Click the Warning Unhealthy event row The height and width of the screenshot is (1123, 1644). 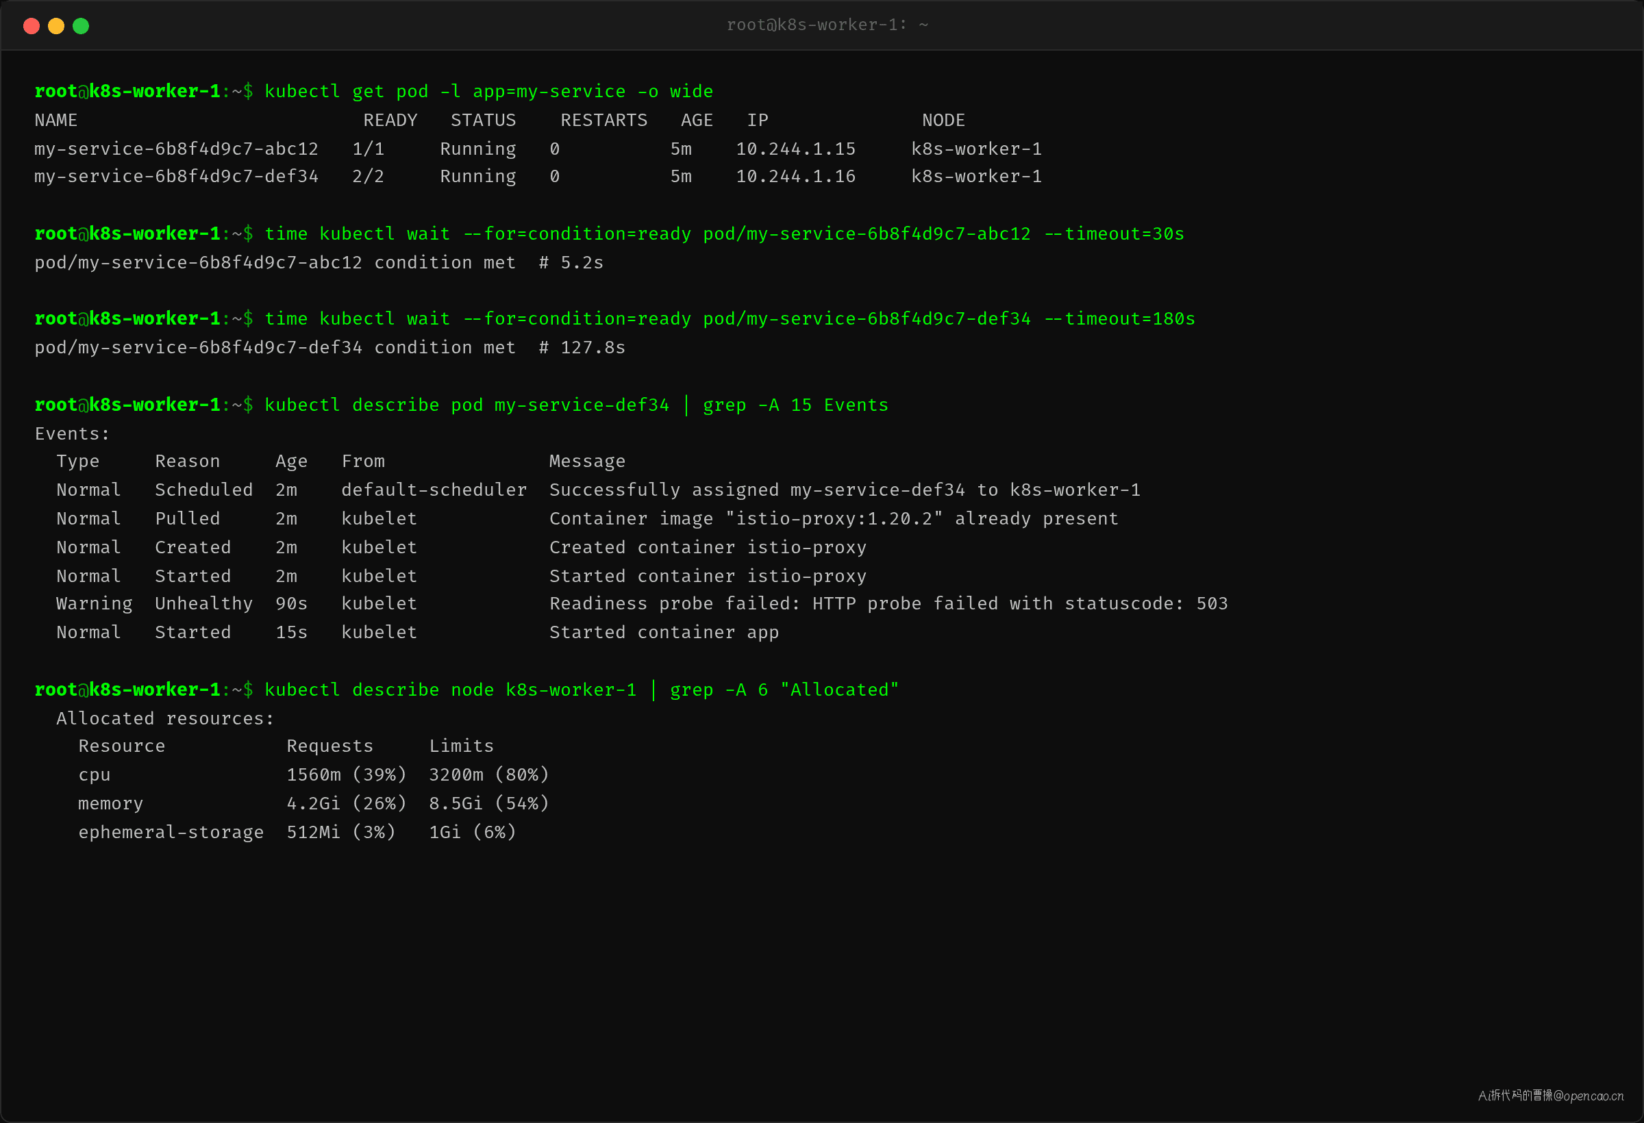(642, 604)
